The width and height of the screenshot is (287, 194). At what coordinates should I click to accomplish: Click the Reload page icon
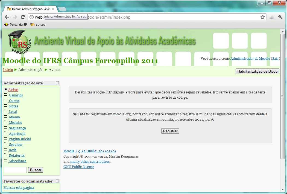23,17
